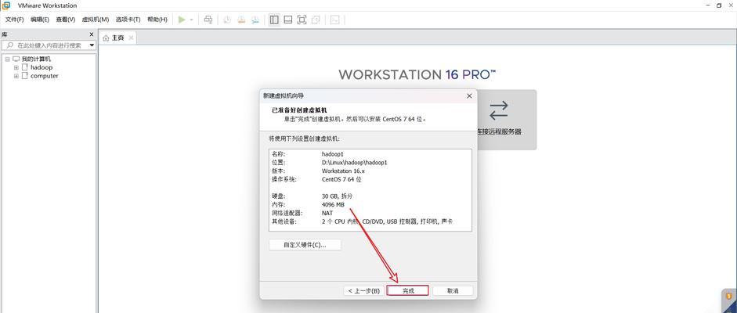The width and height of the screenshot is (737, 313).
Task: Click the home icon on 主页 tab
Action: click(x=106, y=38)
